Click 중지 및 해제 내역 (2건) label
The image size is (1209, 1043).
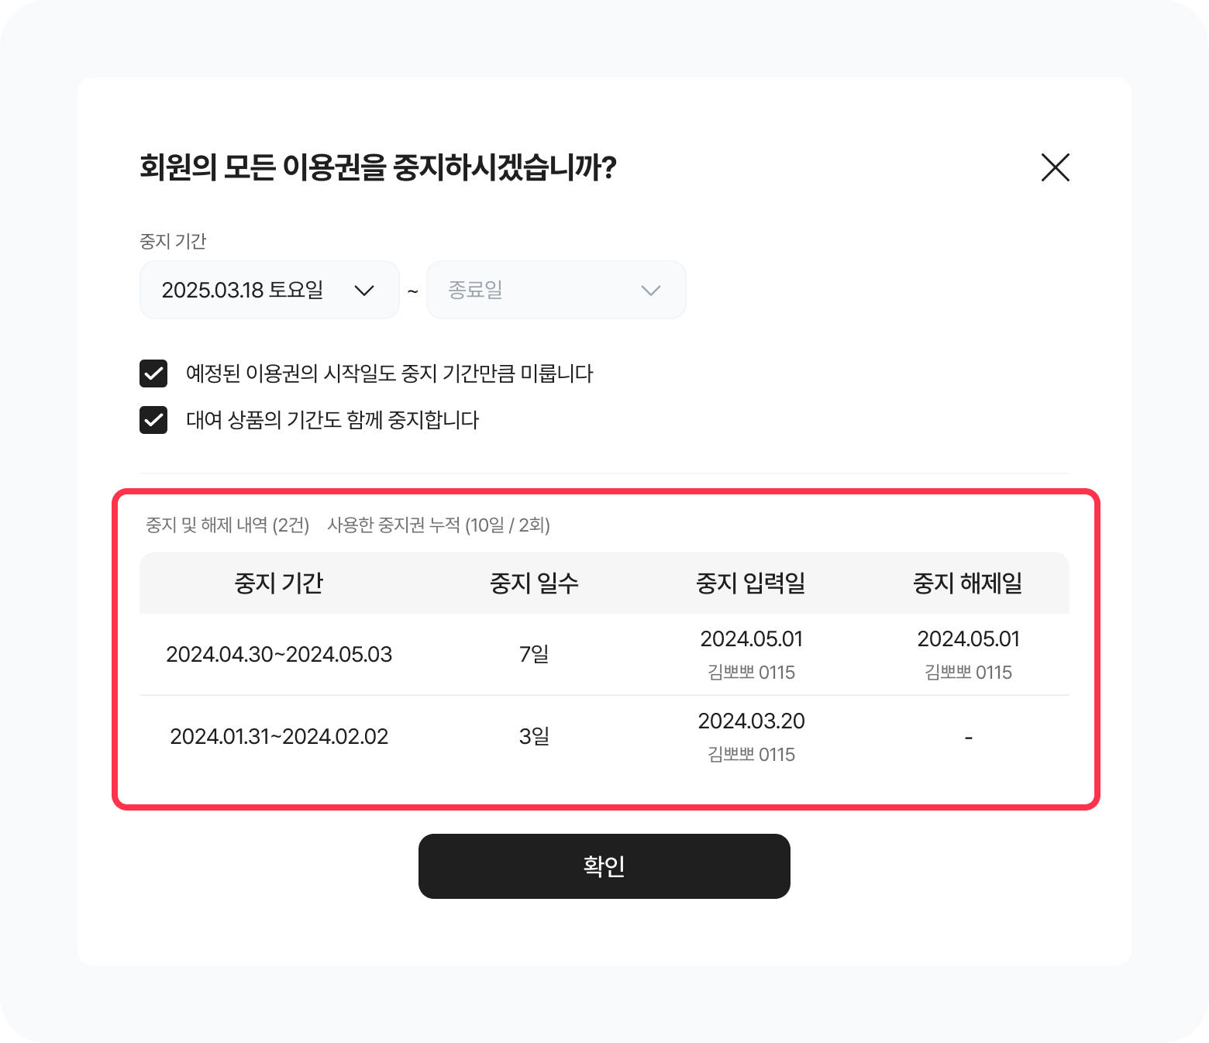point(227,525)
